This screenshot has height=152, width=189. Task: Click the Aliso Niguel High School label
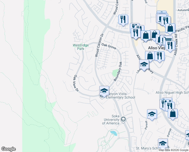pos(172,92)
